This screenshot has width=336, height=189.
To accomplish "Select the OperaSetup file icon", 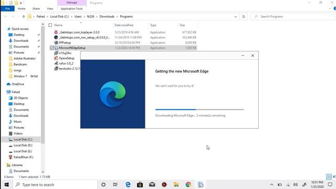I will tap(56, 58).
